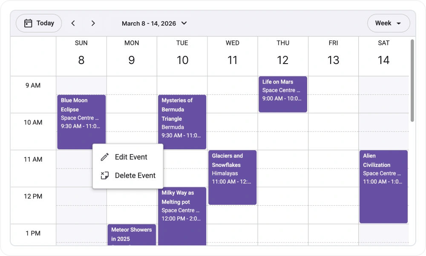Go to the next week with the right chevron
The height and width of the screenshot is (256, 426).
coord(93,23)
